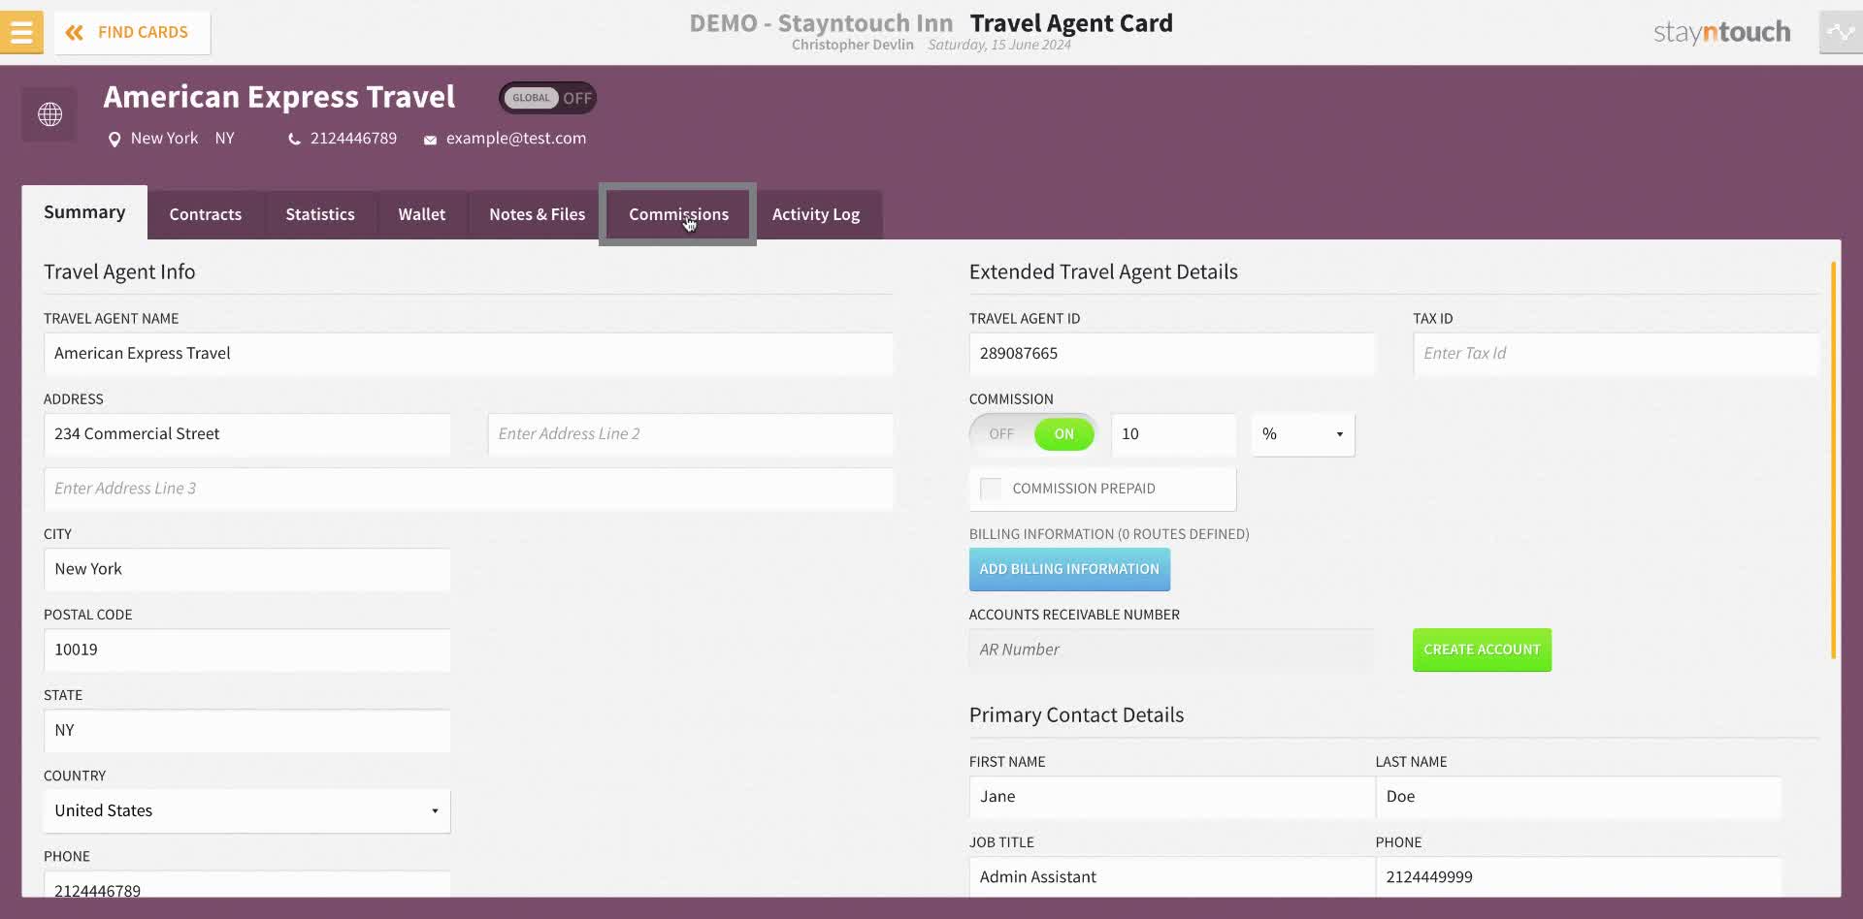
Task: Go back to Find Cards
Action: click(132, 33)
